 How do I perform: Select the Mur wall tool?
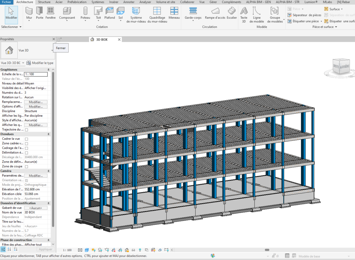(x=29, y=14)
